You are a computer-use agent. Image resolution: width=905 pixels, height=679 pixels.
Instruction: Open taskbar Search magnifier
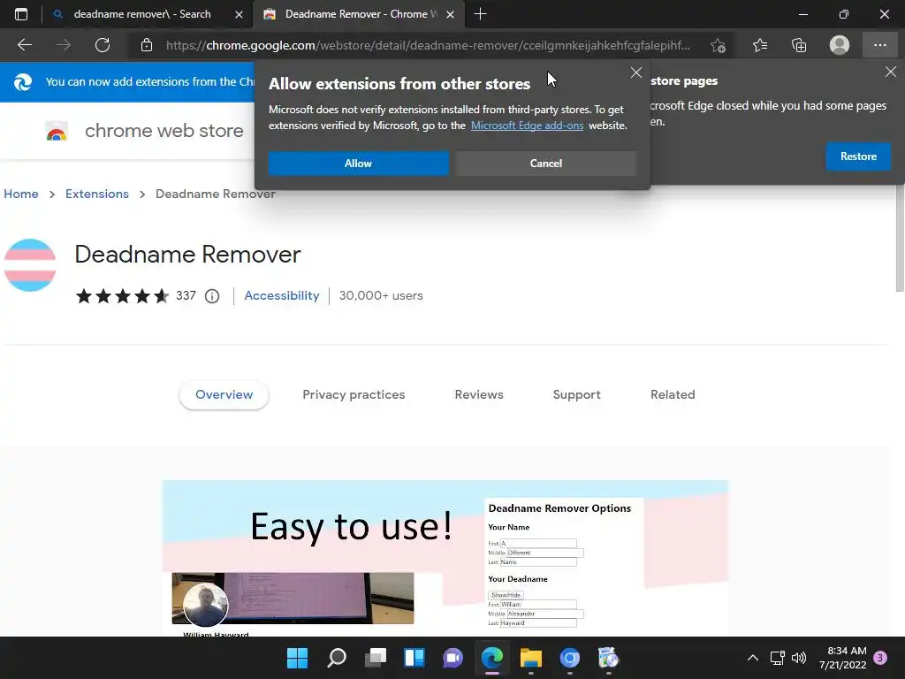[x=337, y=658]
